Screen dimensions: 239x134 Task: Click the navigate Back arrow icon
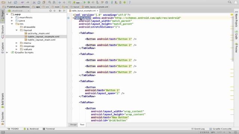tap(60, 2)
